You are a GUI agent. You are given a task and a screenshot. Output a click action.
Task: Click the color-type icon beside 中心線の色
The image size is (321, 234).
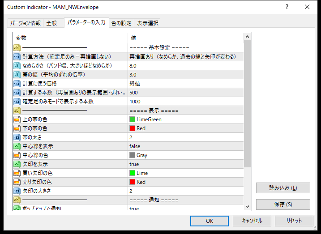click(x=17, y=155)
